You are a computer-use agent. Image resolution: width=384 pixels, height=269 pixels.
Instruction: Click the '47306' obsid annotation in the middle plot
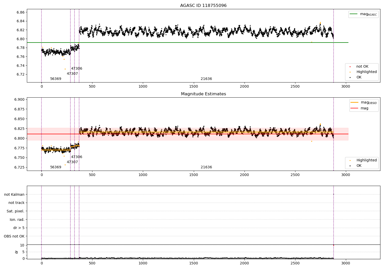77,157
